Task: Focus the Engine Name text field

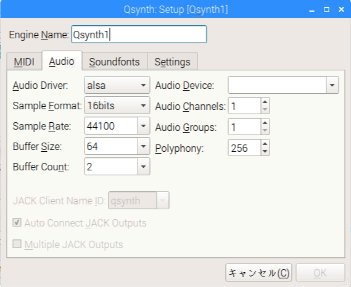Action: pyautogui.click(x=139, y=35)
